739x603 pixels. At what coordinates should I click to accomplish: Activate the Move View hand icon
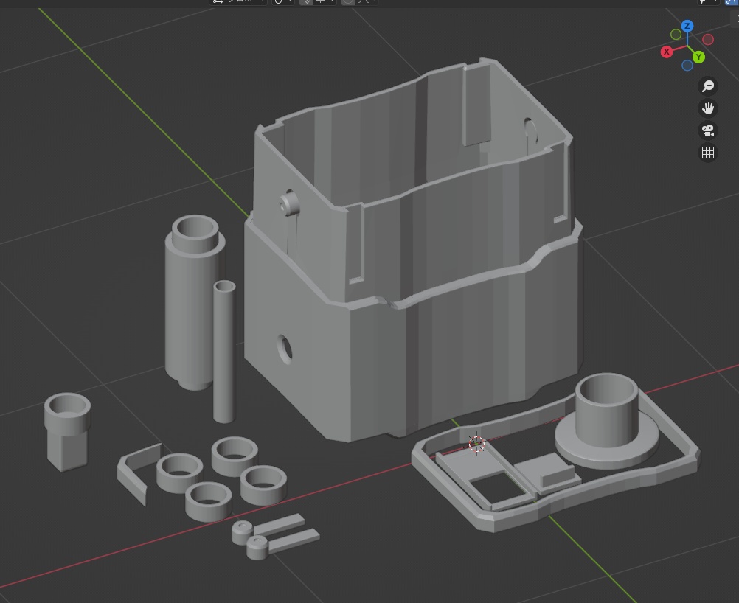[707, 108]
